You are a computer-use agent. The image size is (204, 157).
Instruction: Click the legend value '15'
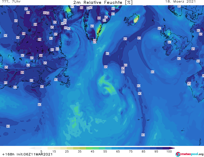(x=54, y=151)
